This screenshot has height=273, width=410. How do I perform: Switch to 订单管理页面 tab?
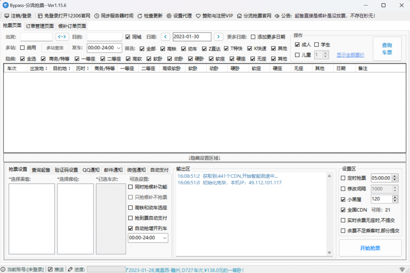point(40,26)
